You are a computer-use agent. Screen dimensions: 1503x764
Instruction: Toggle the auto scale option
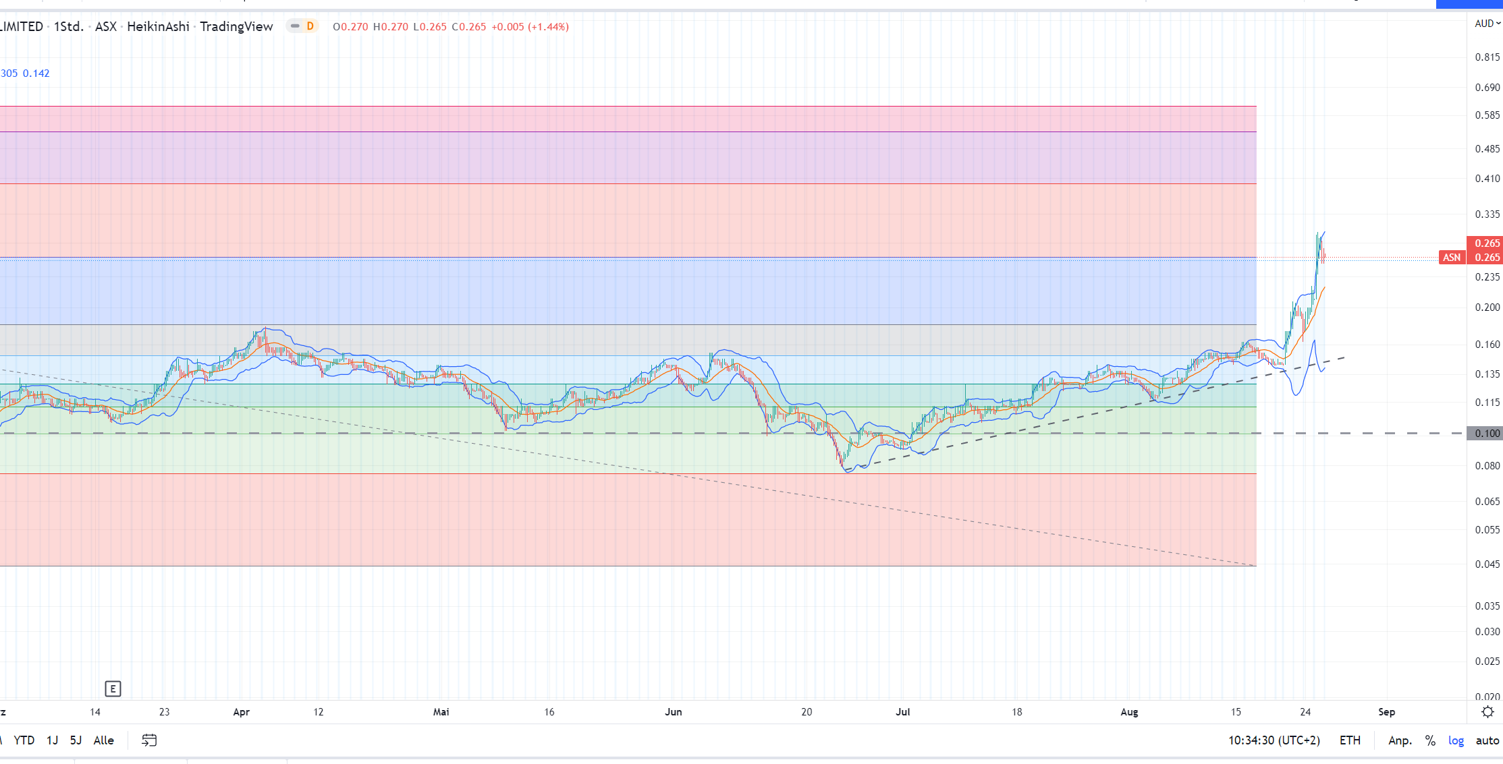tap(1487, 740)
